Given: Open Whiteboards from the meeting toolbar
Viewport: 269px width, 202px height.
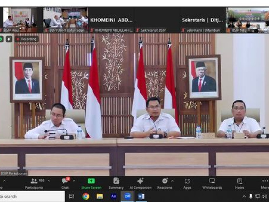Looking at the screenshot, I should [x=212, y=183].
